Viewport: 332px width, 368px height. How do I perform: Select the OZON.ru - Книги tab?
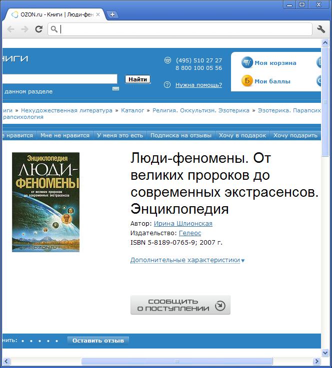click(55, 14)
